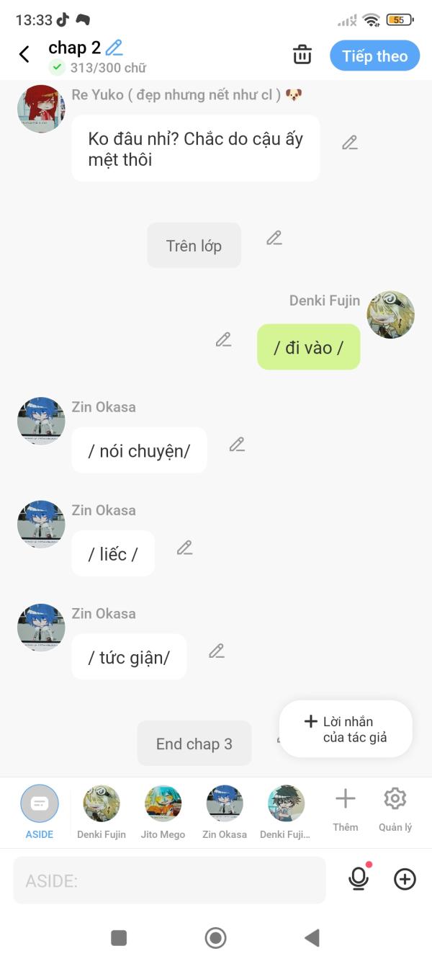432x964 pixels.
Task: Select the ASIDE narrator role
Action: pos(40,812)
